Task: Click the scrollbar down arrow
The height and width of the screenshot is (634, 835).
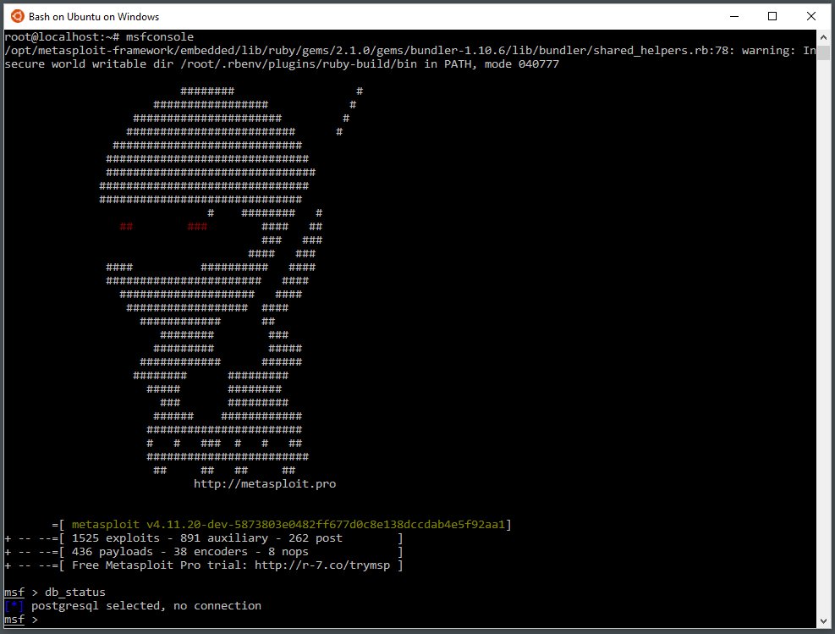Action: [823, 621]
